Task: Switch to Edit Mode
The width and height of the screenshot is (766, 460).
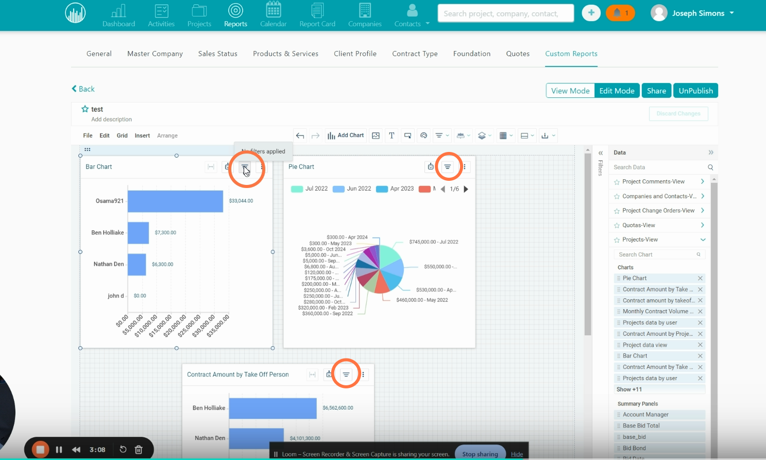Action: click(617, 91)
